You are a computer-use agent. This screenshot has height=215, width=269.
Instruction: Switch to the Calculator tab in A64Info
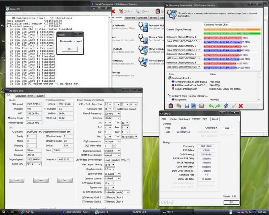[21, 96]
